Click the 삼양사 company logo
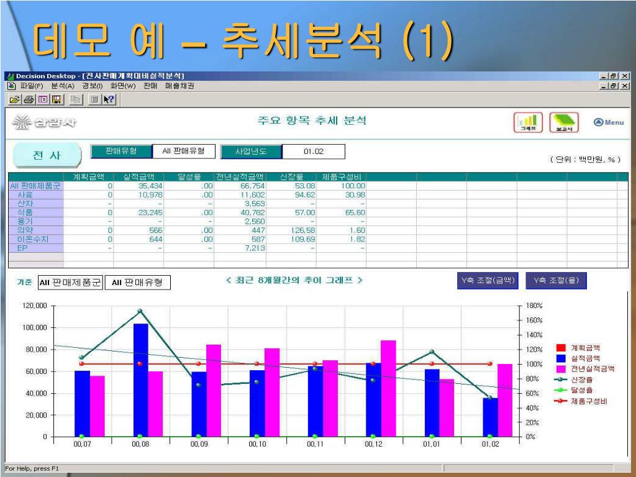The image size is (636, 477). tap(44, 122)
